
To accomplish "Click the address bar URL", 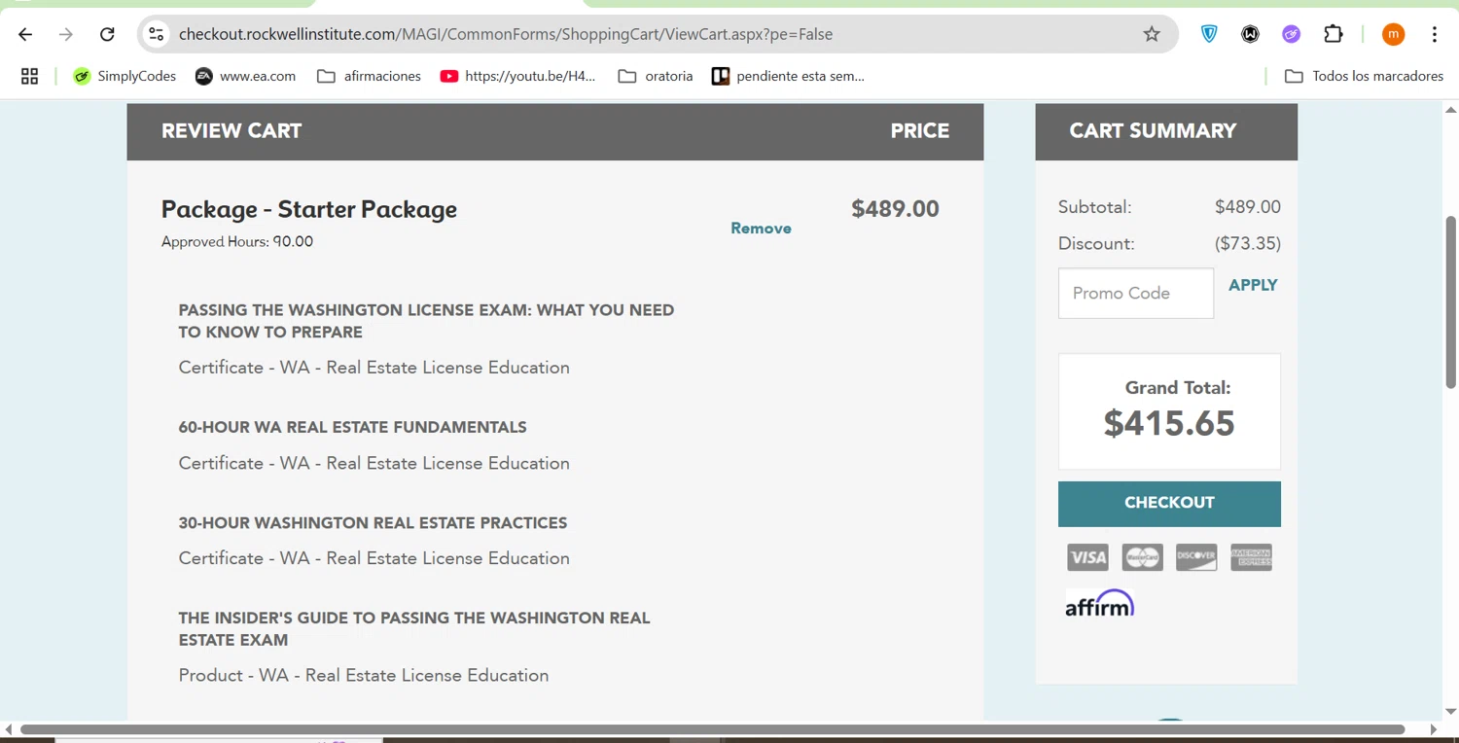I will [x=506, y=34].
